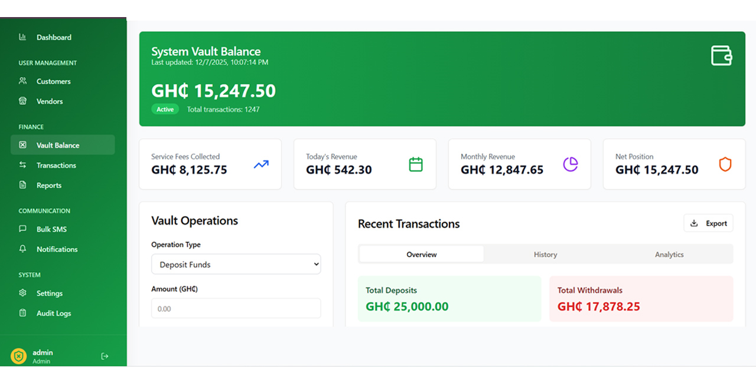756x383 pixels.
Task: Select the calendar icon on Today's Revenue card
Action: 416,164
